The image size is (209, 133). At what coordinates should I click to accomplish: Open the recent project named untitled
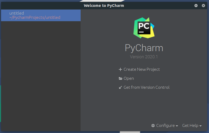[41, 15]
